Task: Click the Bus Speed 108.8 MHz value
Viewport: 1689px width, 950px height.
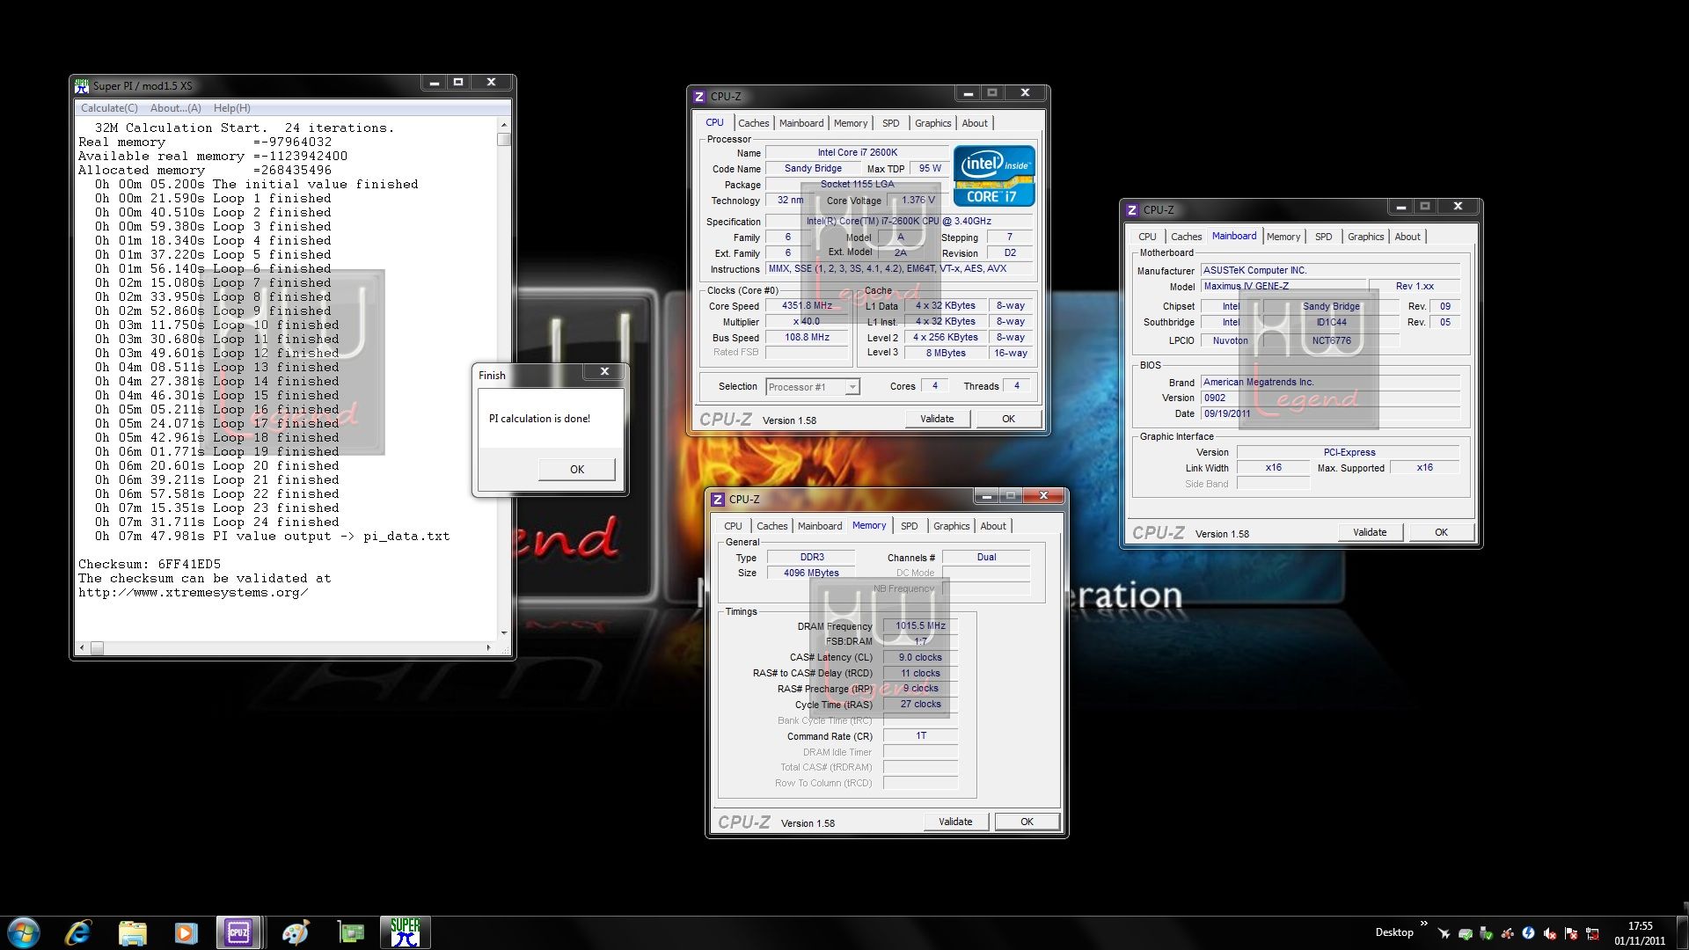Action: click(x=807, y=338)
